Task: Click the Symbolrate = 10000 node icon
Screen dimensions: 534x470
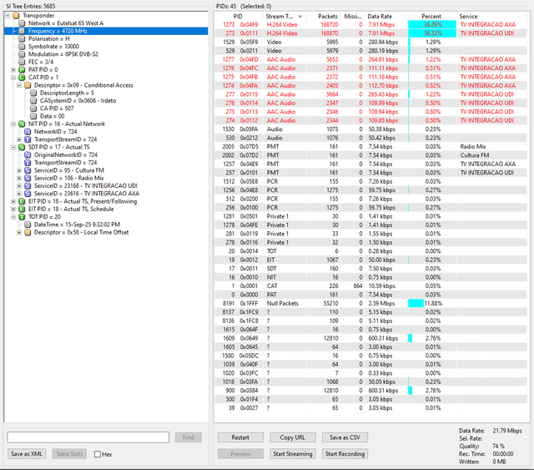Action: [x=22, y=47]
